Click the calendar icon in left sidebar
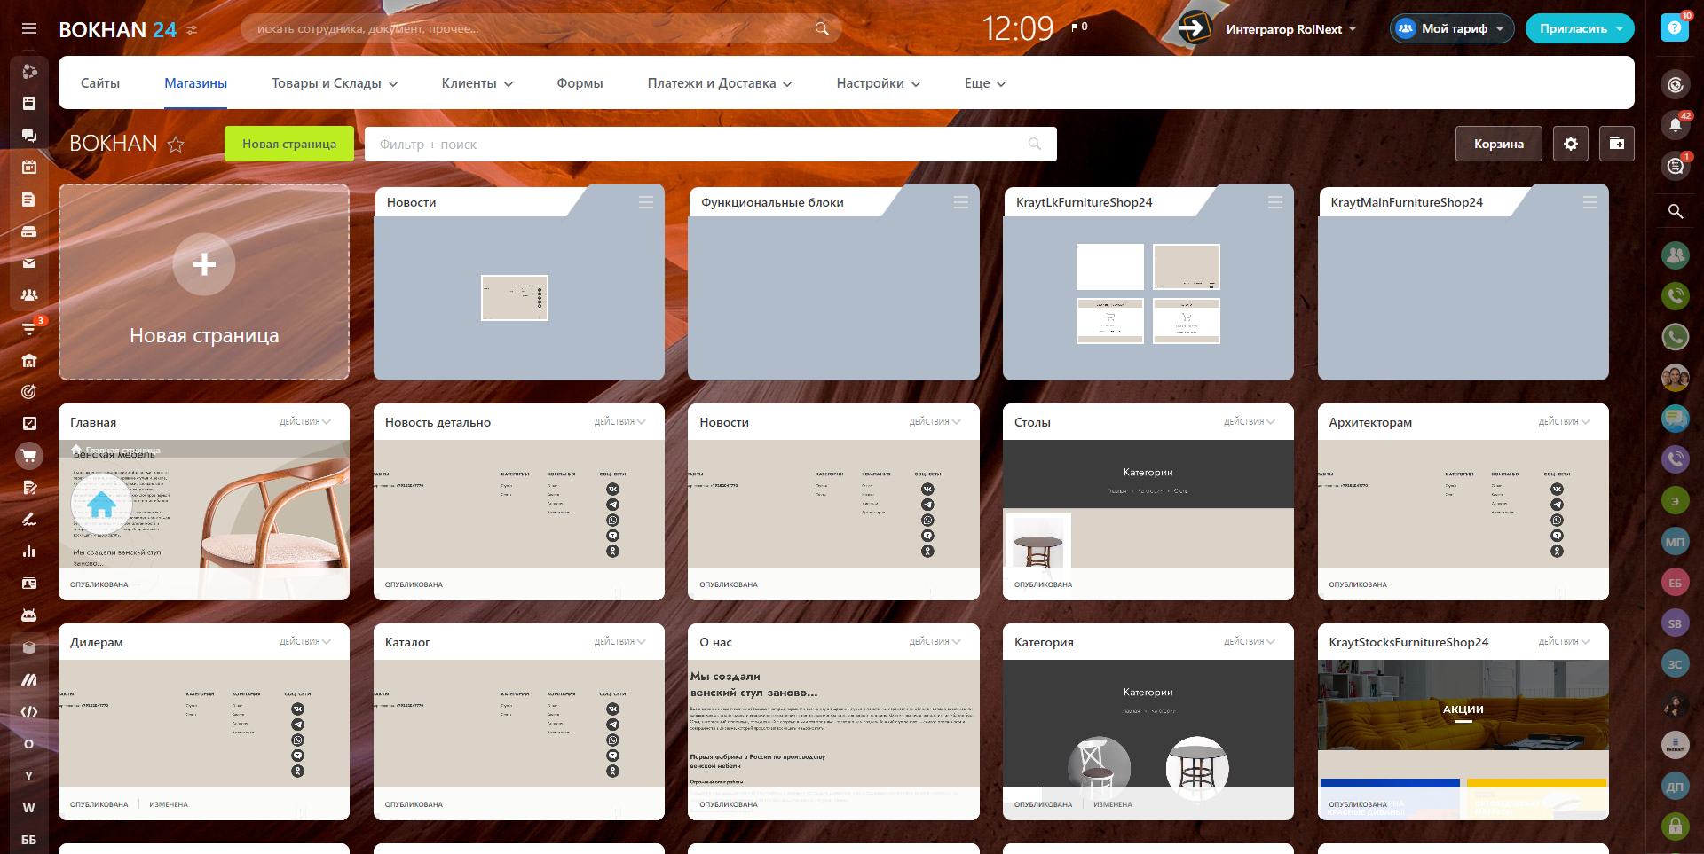Viewport: 1704px width, 854px height. tap(29, 167)
